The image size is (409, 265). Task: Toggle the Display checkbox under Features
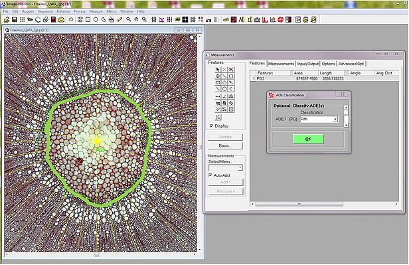point(211,126)
